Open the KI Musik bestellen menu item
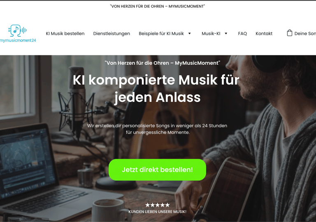The image size is (316, 222). (x=65, y=33)
